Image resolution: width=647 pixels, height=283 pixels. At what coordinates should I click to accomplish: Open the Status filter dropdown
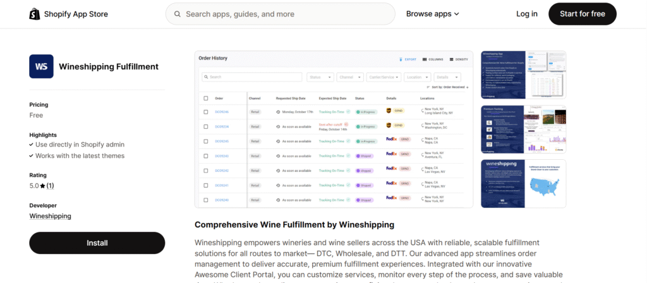pos(320,77)
